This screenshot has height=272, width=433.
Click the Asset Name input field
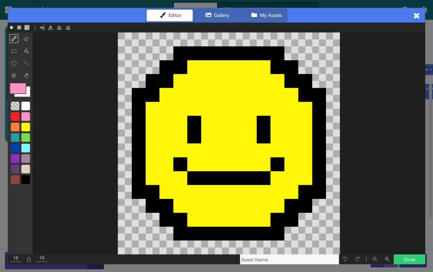[289, 259]
